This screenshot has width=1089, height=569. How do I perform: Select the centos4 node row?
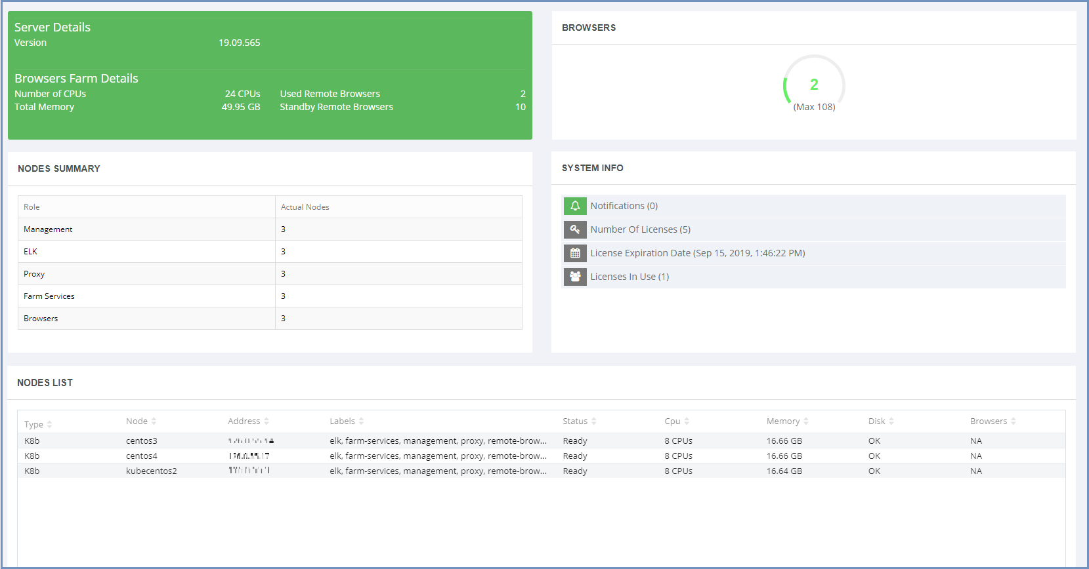[x=542, y=456]
